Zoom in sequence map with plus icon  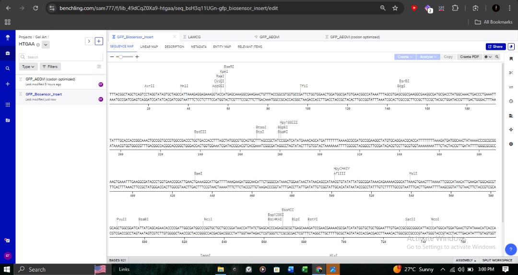[x=137, y=57]
